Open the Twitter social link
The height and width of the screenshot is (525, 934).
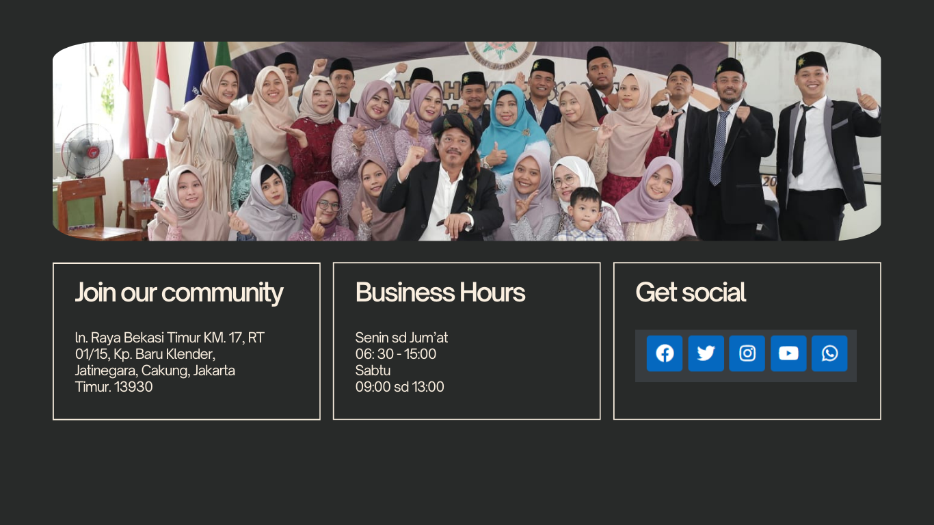(x=706, y=353)
